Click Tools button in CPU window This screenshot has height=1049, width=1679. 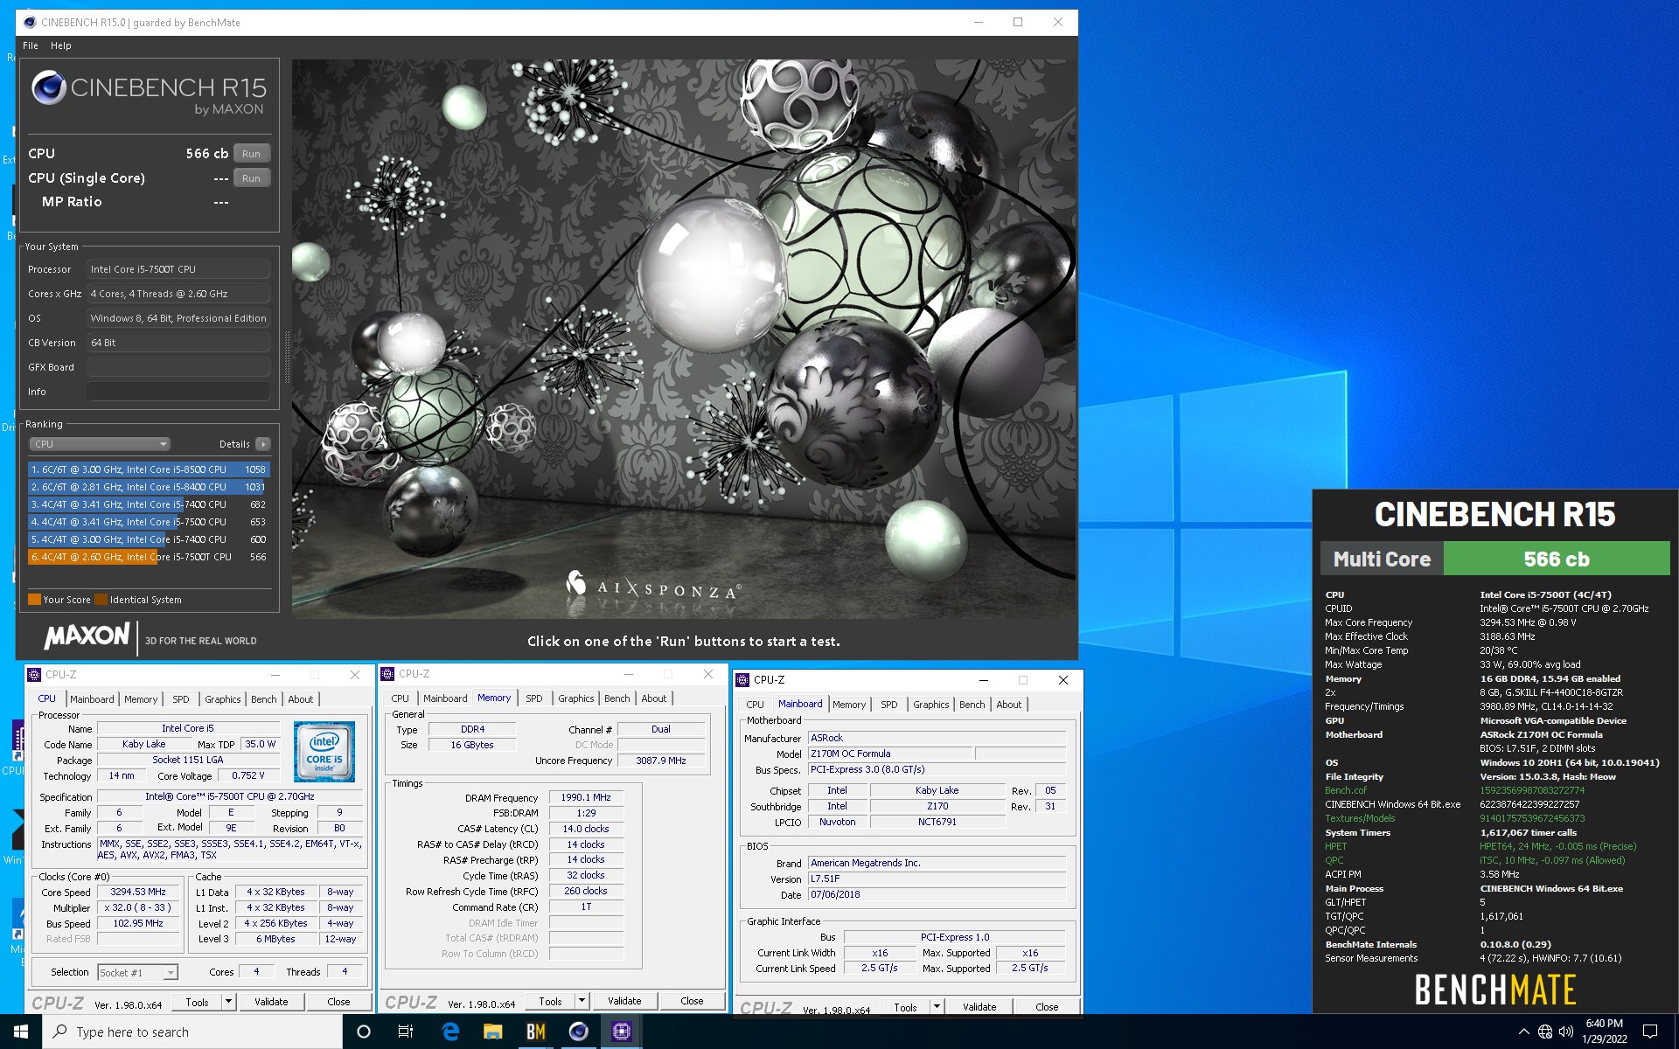tap(197, 1002)
